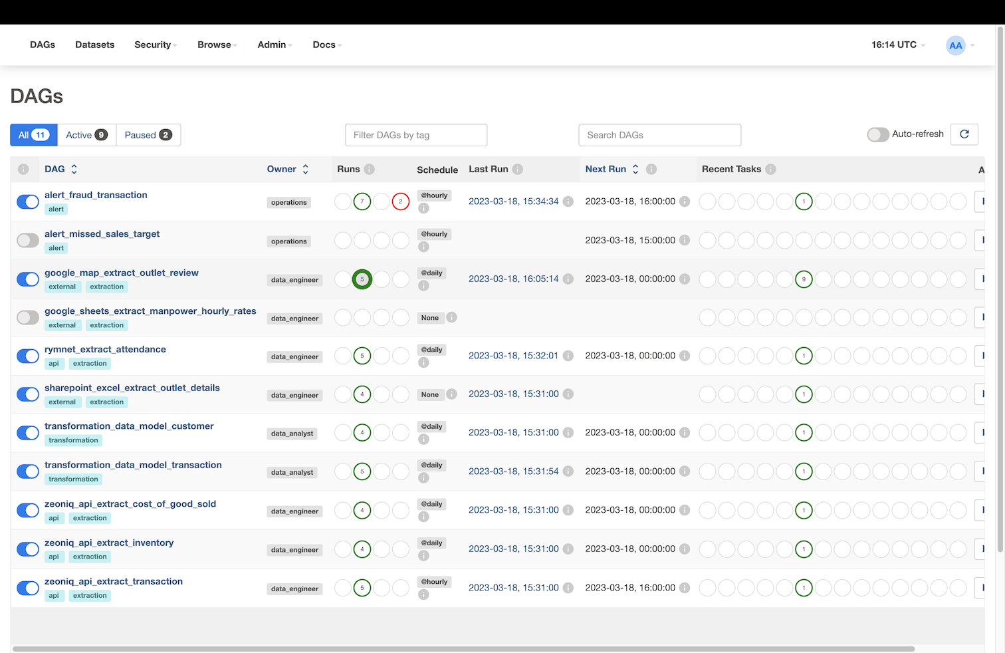Click the @daily schedule badge of rymnet_extract_attendance
This screenshot has height=653, width=1005.
click(x=432, y=350)
